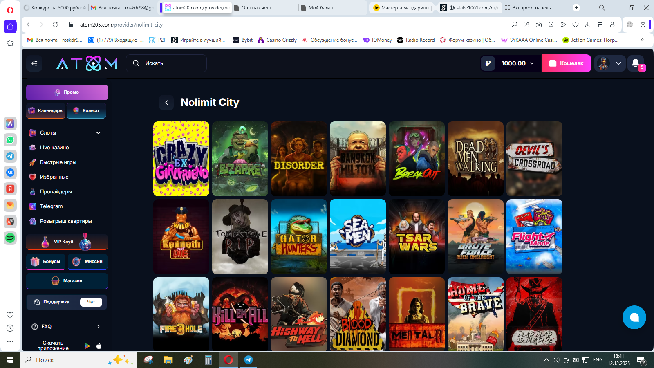Open the Промо button
The image size is (654, 368).
pos(67,92)
